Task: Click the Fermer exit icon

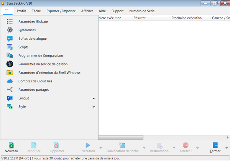Action: tap(215, 145)
